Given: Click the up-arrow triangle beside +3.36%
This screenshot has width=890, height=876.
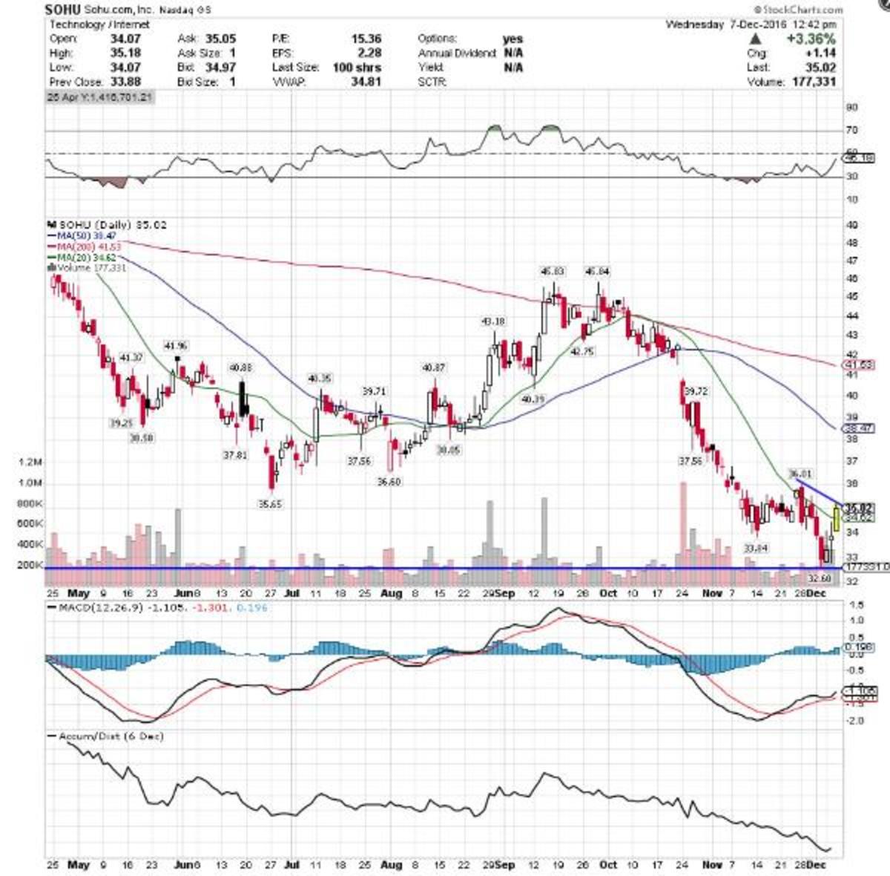Looking at the screenshot, I should tap(755, 39).
